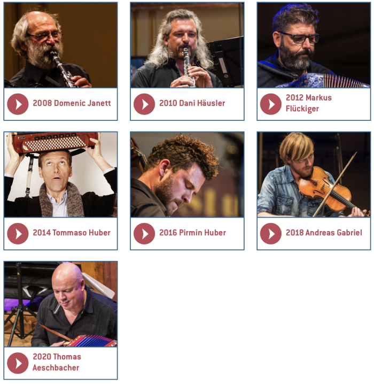Screen dimensions: 374x384
Task: Click play icon beside 2014 Tommaso Huber
Action: (x=18, y=233)
